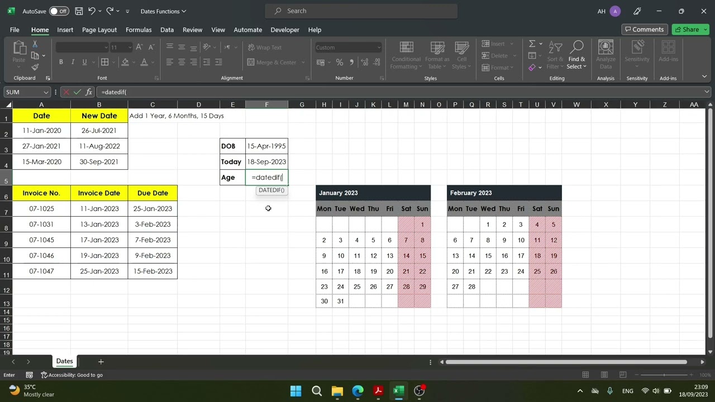Open the Comments pane button
Screen dimensions: 715x402
pos(645,30)
